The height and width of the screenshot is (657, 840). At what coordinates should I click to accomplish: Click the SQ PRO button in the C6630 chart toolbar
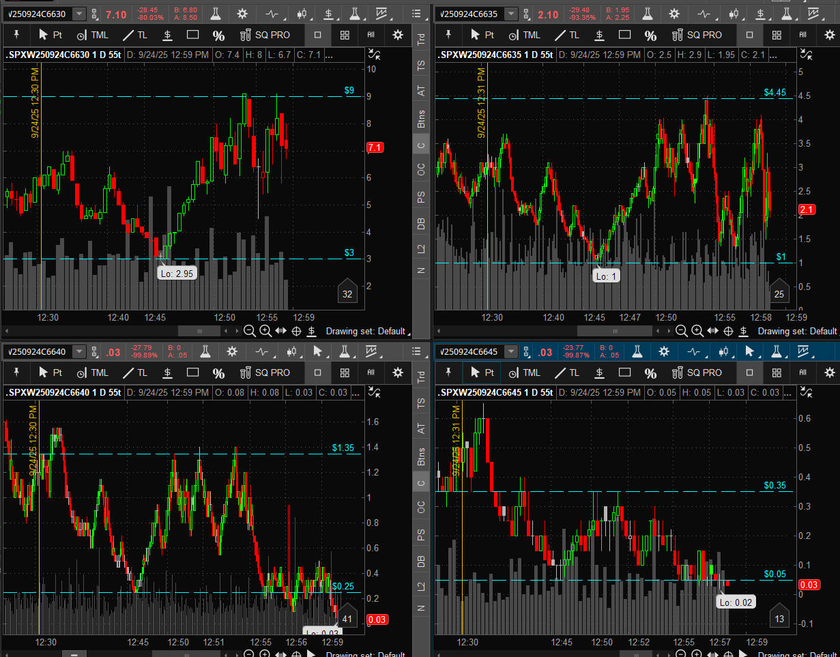click(265, 35)
